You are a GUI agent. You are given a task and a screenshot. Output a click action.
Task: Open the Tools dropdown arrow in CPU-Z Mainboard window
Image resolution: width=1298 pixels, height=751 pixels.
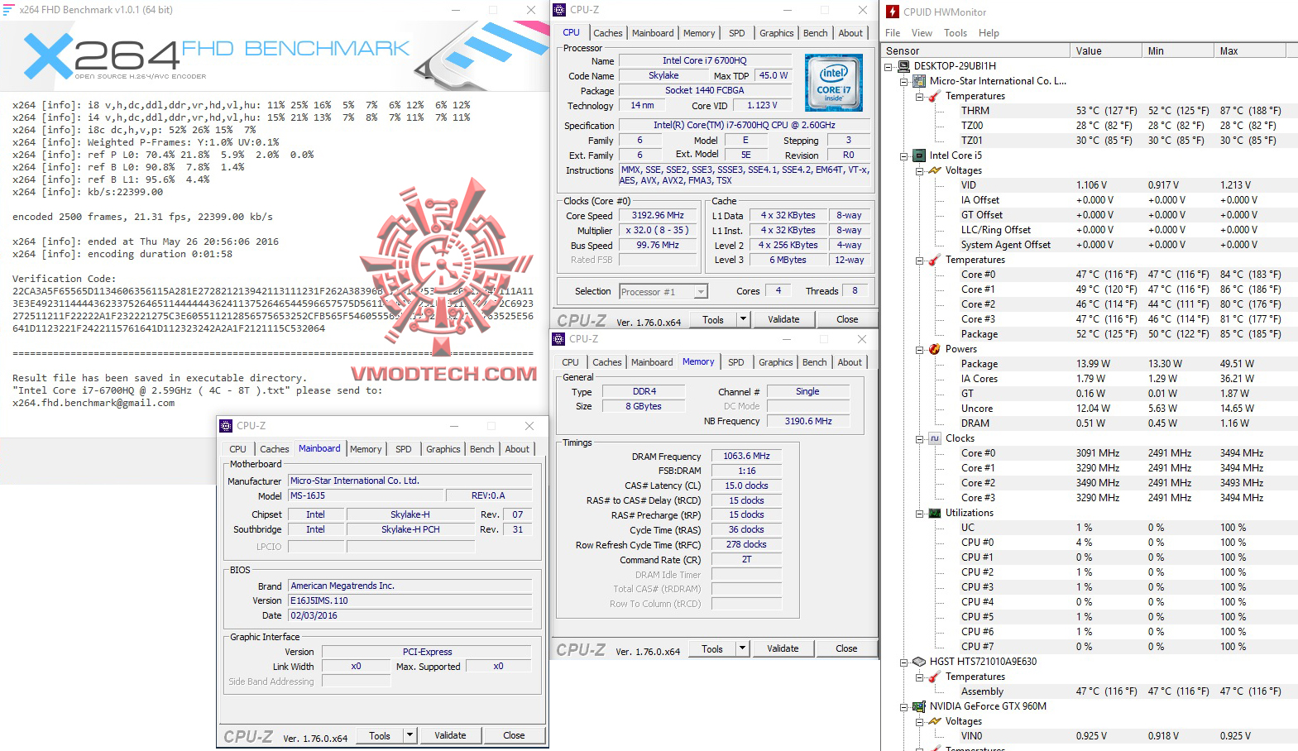tap(410, 735)
